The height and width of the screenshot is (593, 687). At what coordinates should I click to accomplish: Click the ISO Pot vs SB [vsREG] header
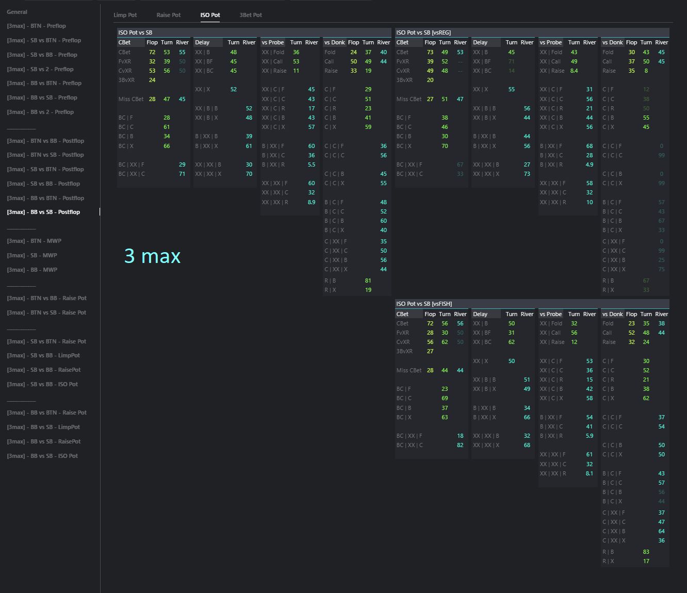pos(423,32)
